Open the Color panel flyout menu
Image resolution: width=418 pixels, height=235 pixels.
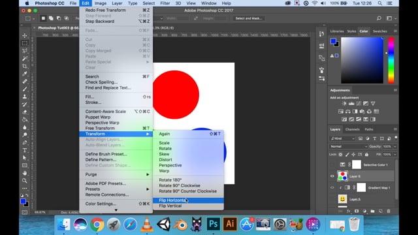(395, 31)
